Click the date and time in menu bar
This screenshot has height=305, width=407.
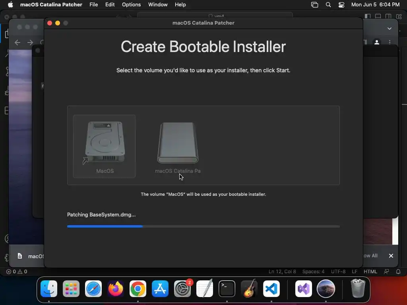point(375,5)
